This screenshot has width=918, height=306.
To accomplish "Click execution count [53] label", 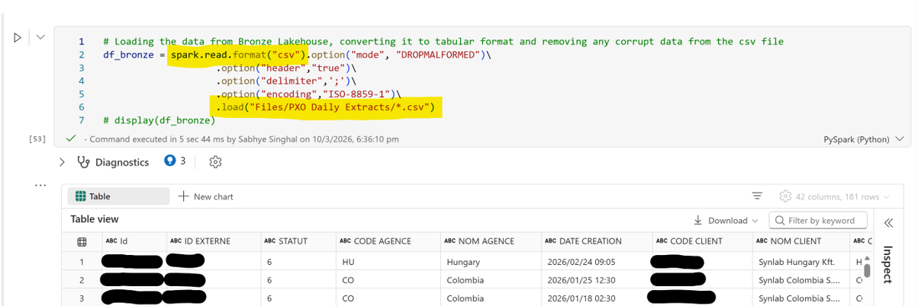I will [x=37, y=139].
